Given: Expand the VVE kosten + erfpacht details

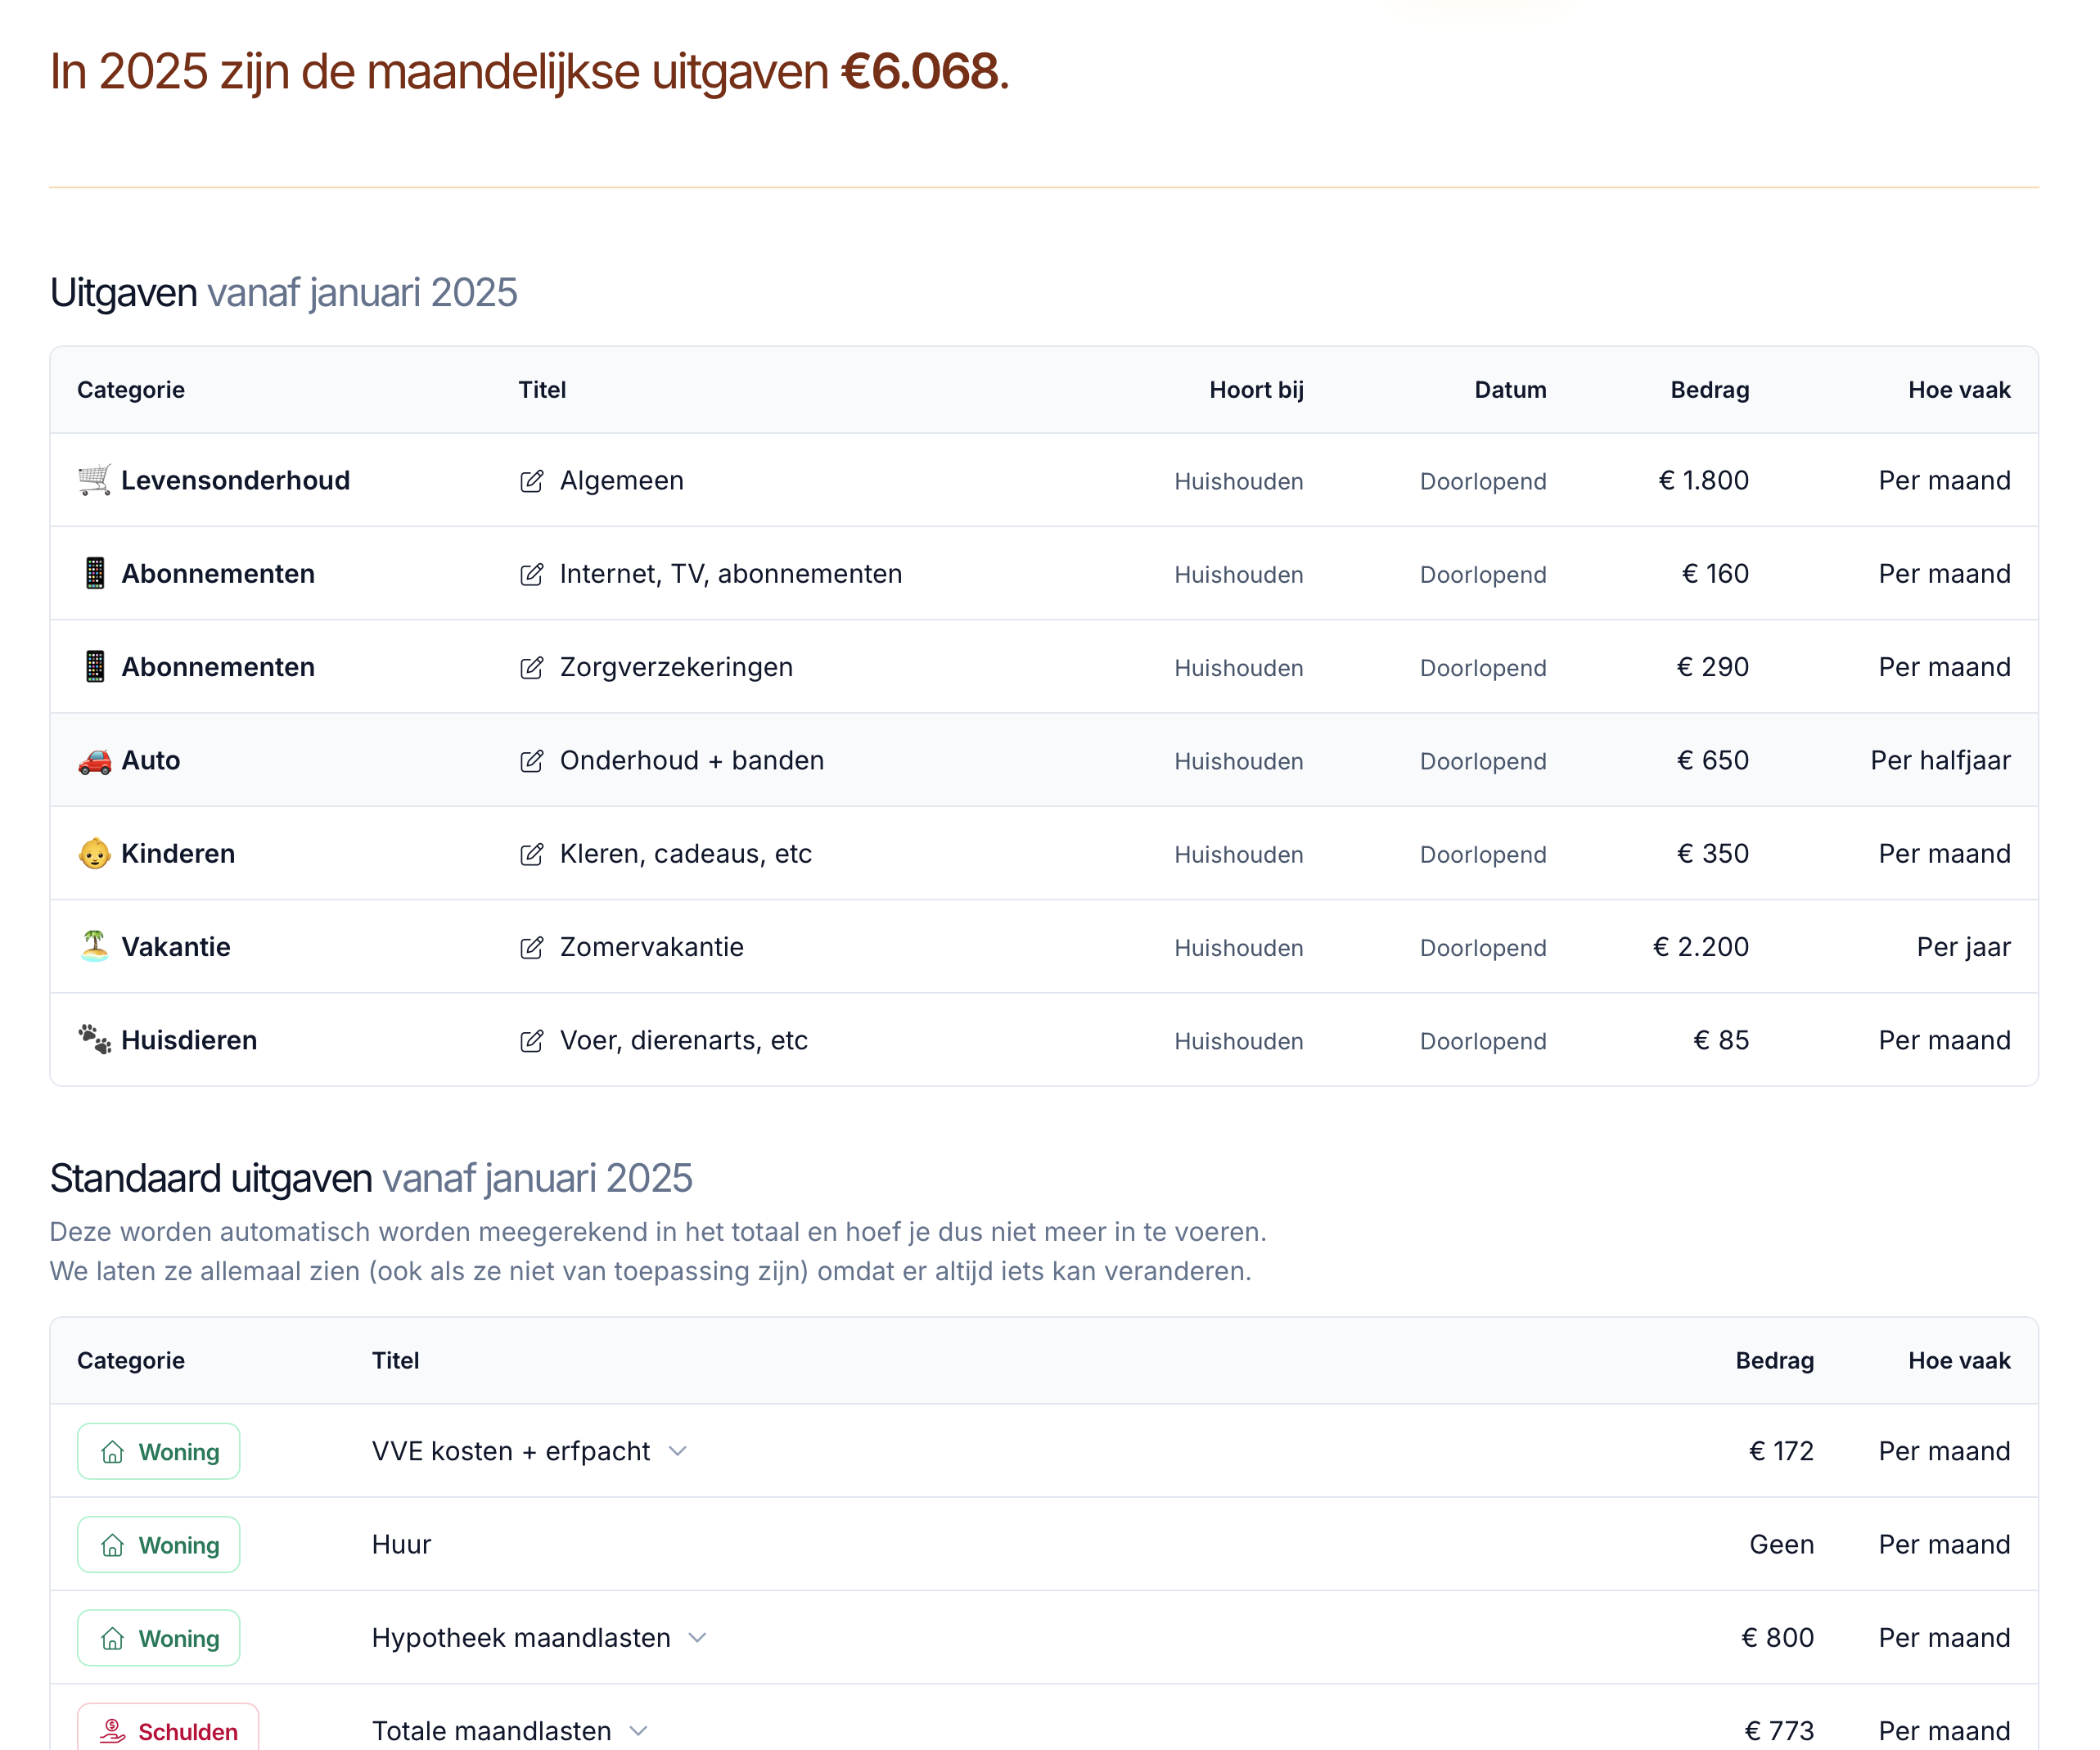Looking at the screenshot, I should 678,1451.
